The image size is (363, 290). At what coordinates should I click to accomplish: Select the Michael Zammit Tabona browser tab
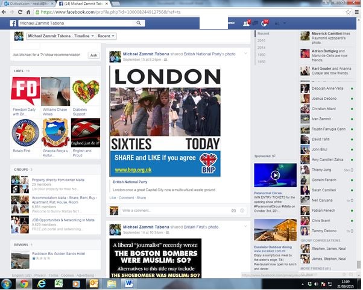click(84, 4)
